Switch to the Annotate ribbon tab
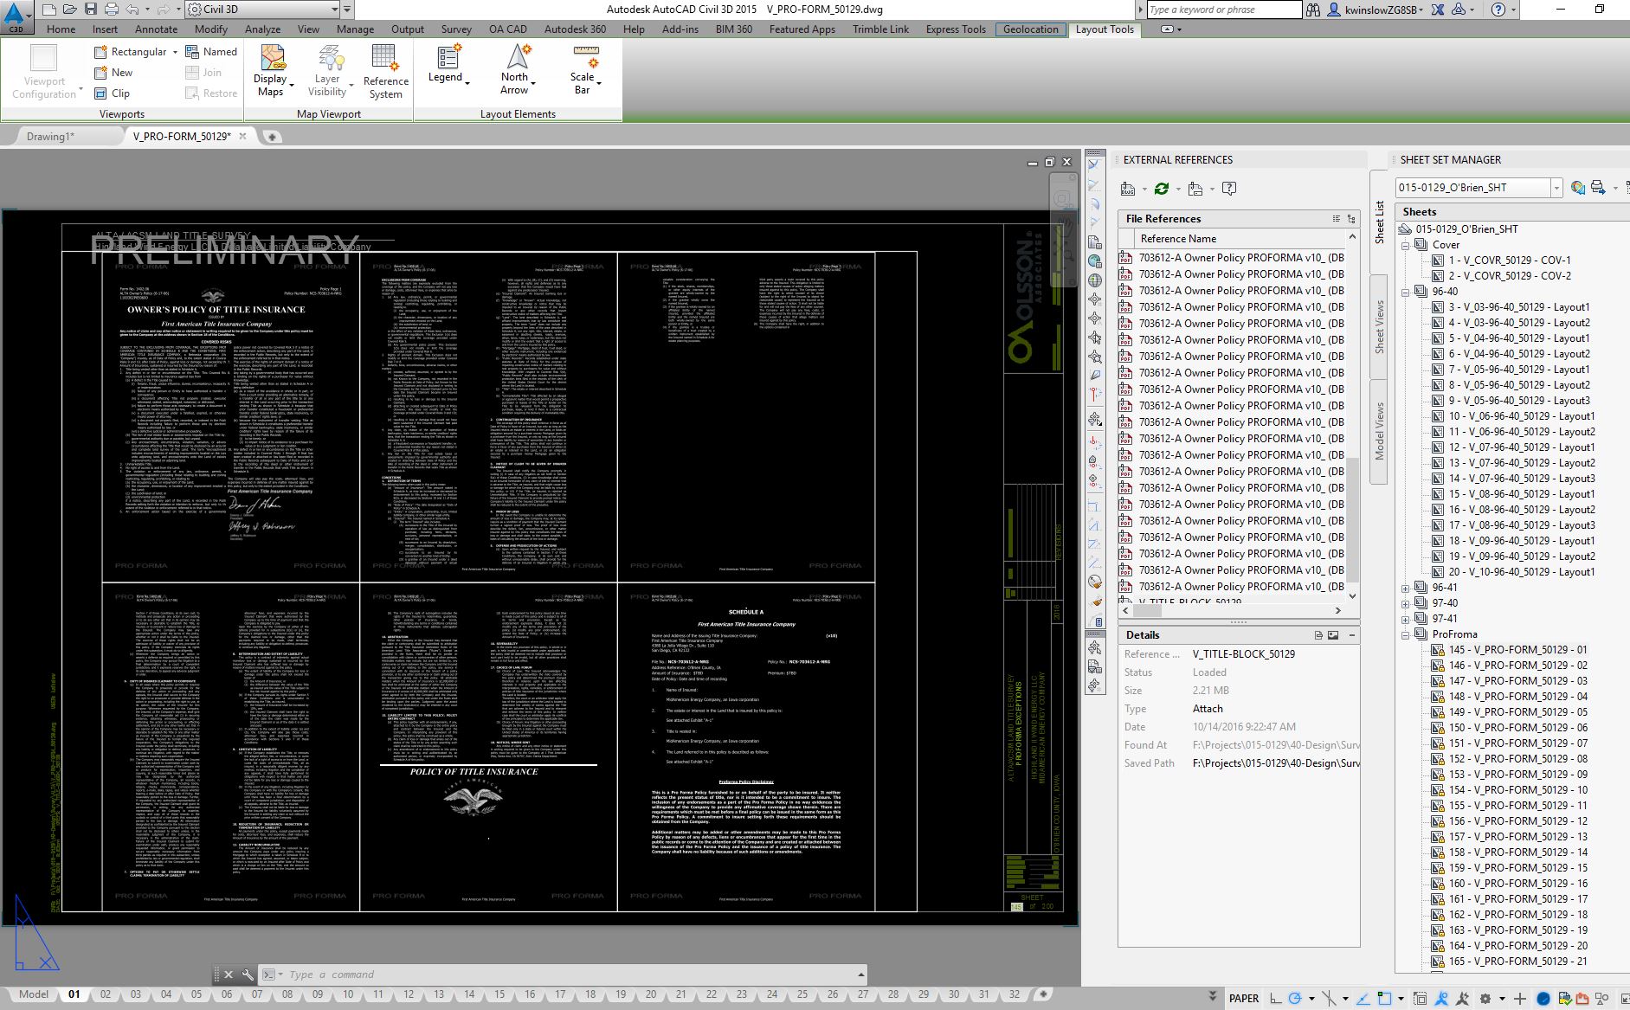This screenshot has width=1630, height=1010. tap(156, 29)
